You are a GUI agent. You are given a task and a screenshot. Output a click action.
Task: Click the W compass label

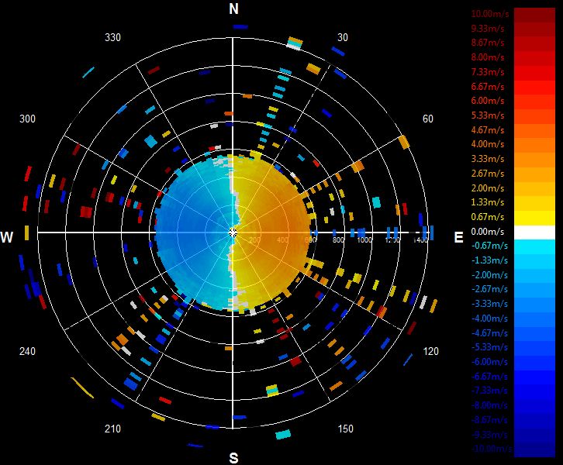tap(7, 237)
